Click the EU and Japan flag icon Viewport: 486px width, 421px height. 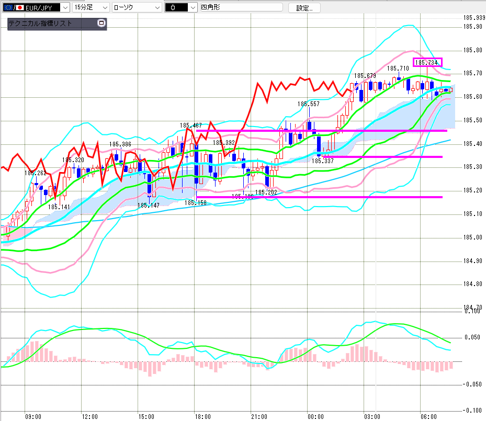tap(14, 8)
